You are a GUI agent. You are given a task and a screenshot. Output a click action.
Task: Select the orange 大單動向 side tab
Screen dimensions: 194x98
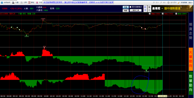[191, 59]
